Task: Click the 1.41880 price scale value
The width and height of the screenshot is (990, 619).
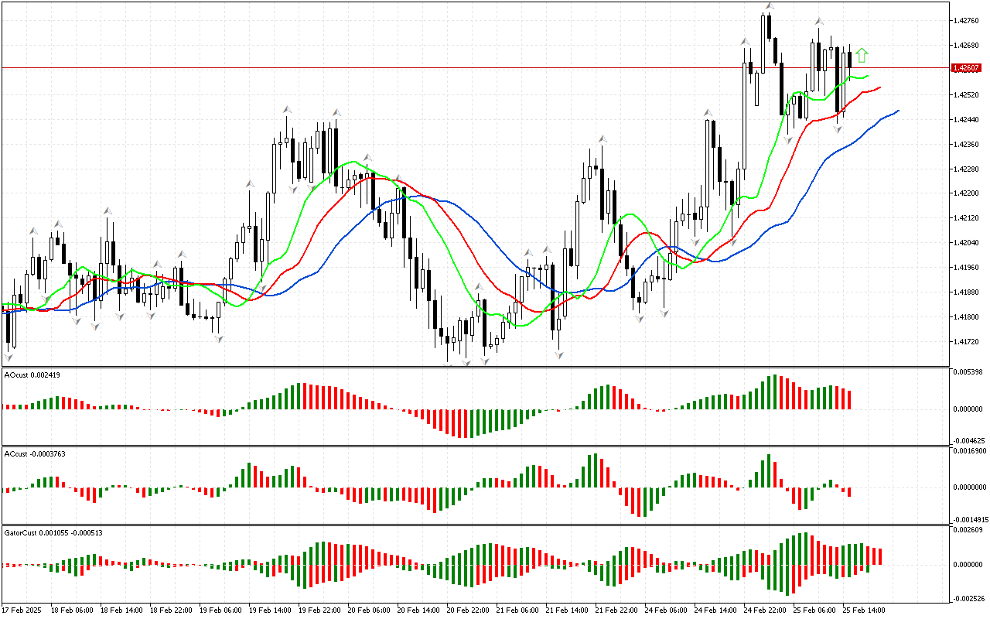Action: tap(968, 292)
